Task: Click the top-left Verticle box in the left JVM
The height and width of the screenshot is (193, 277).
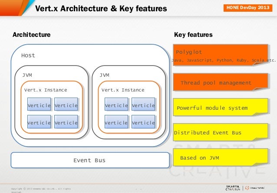Action: pos(39,104)
